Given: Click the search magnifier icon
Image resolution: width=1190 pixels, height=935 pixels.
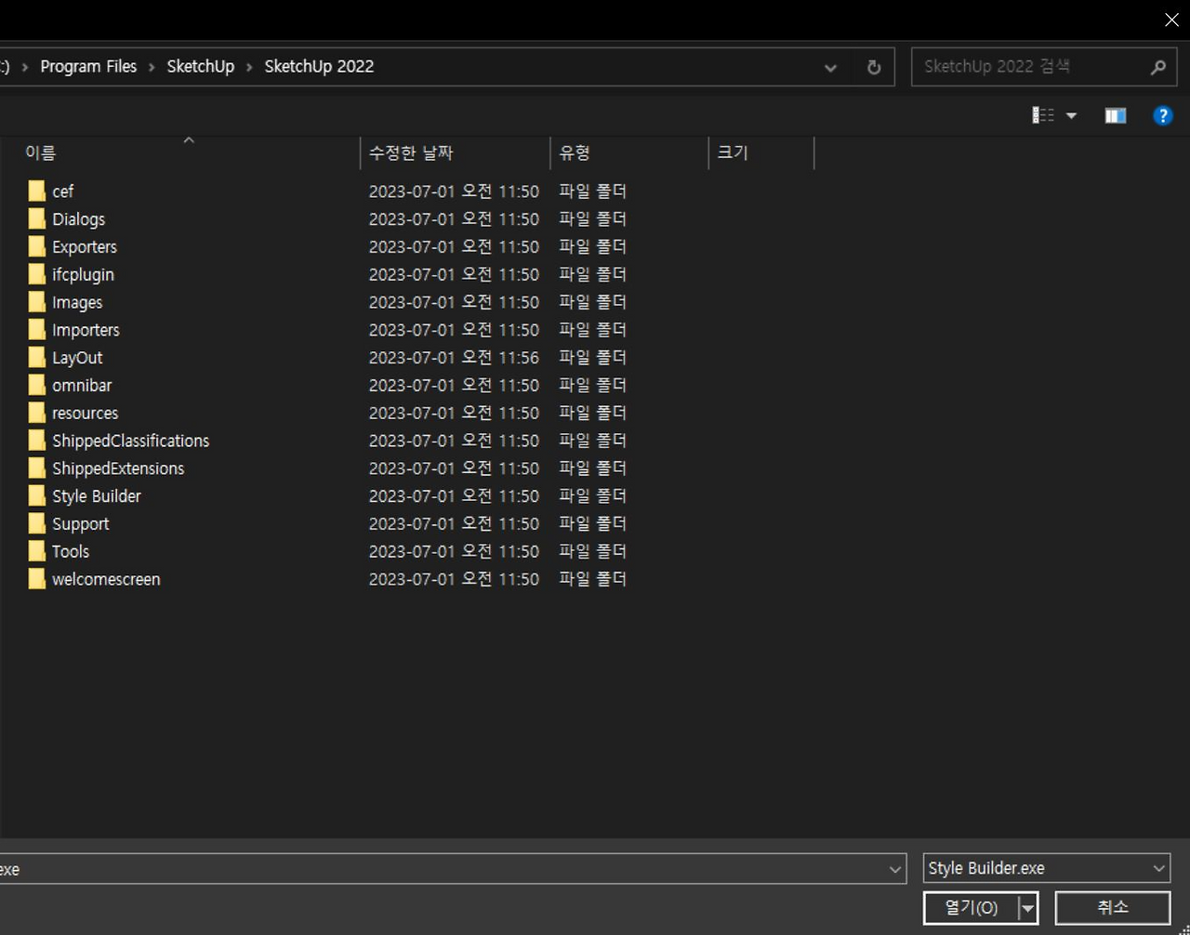Looking at the screenshot, I should (x=1157, y=67).
